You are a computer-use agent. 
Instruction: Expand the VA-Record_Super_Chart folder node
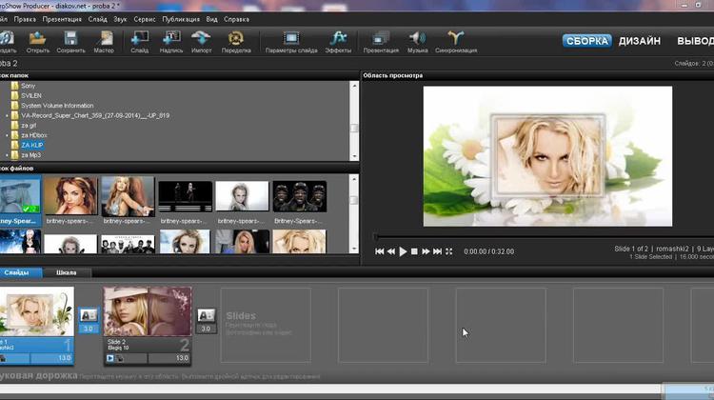point(7,116)
